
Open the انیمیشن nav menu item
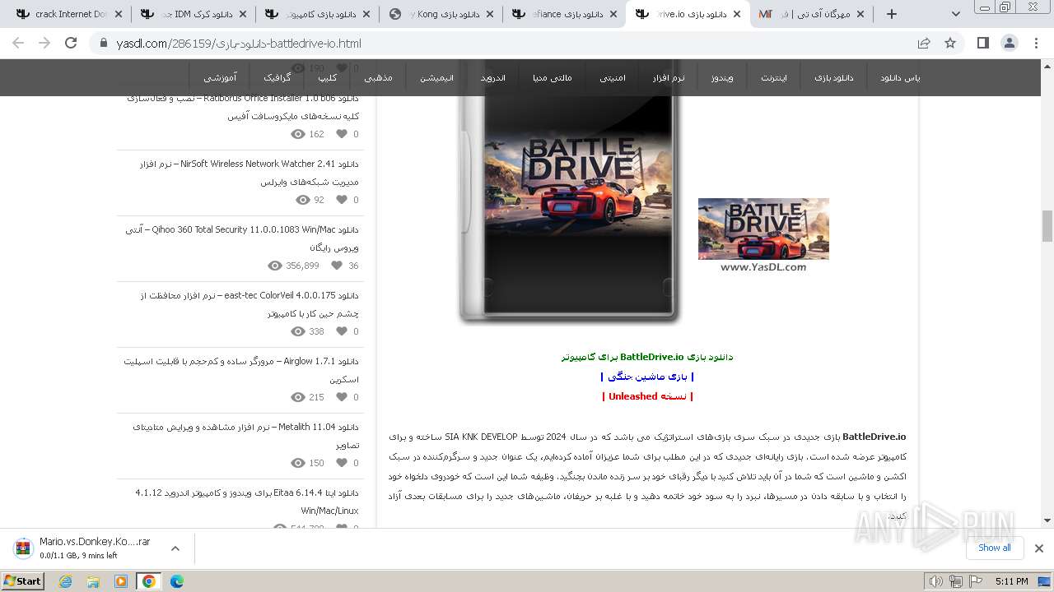pyautogui.click(x=437, y=77)
